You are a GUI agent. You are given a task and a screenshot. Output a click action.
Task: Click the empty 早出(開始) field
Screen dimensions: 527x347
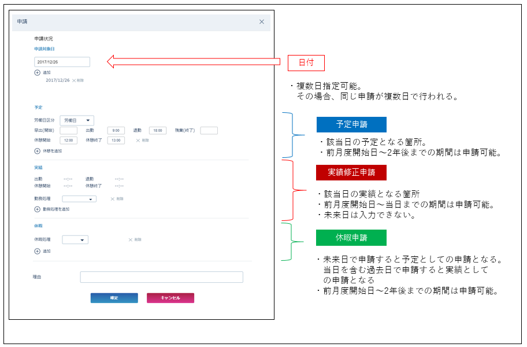68,131
